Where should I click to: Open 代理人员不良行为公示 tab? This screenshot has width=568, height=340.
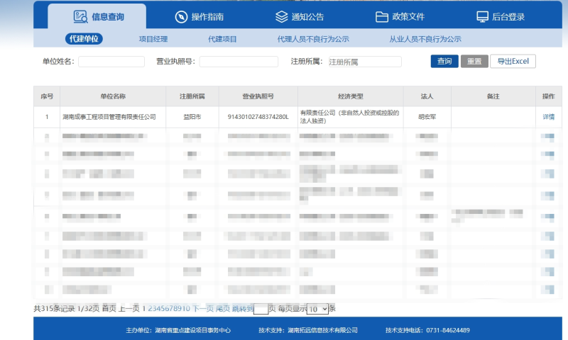click(x=313, y=40)
